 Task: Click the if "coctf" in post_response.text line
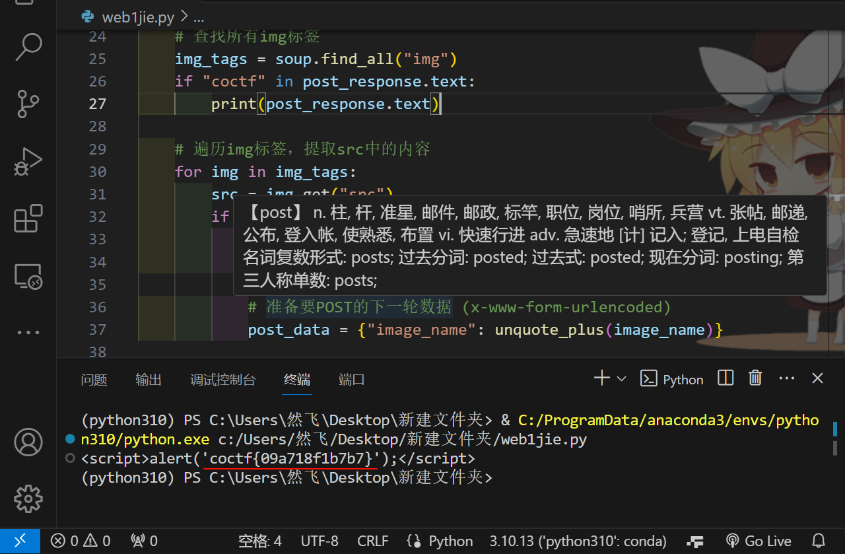pos(325,81)
